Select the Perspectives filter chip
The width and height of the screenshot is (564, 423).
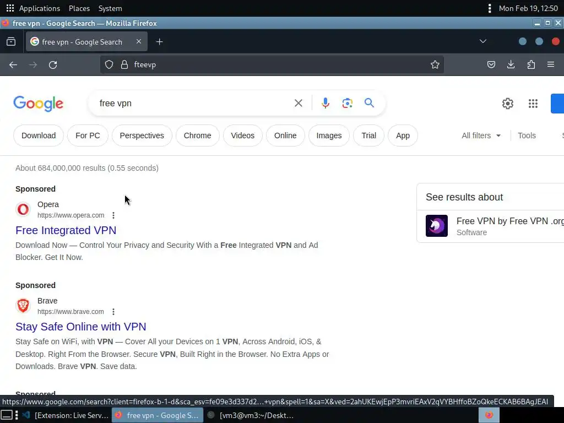[x=142, y=135]
